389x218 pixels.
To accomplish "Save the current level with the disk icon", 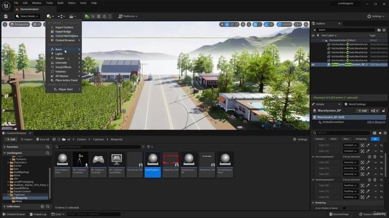I will (5, 16).
